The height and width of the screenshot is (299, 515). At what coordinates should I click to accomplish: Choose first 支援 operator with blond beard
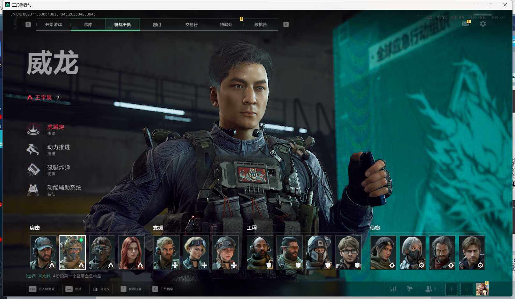(166, 253)
